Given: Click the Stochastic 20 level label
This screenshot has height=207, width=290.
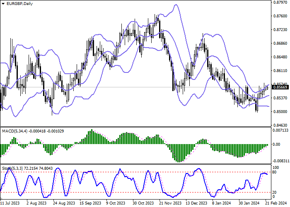Looking at the screenshot, I should pos(274,193).
